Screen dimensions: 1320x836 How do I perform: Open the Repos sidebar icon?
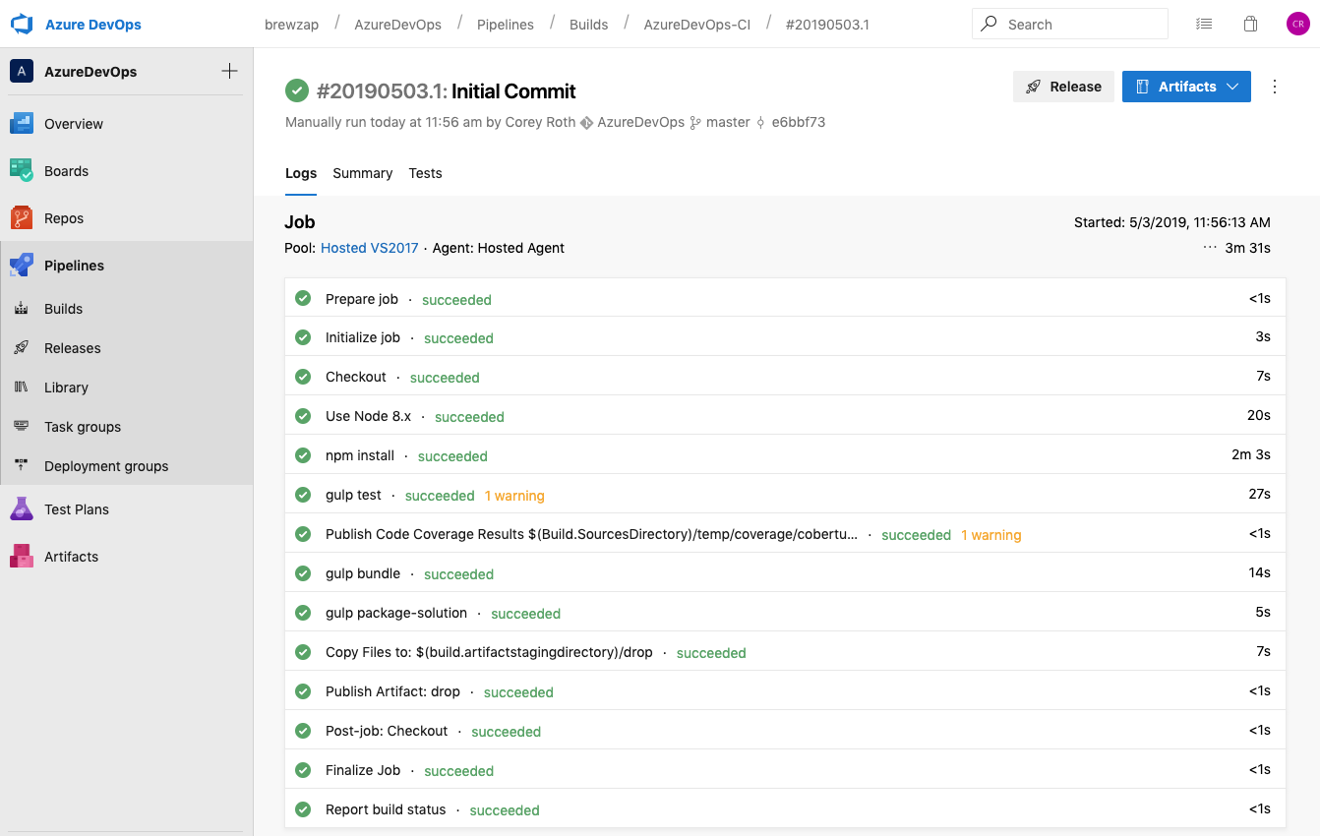22,218
